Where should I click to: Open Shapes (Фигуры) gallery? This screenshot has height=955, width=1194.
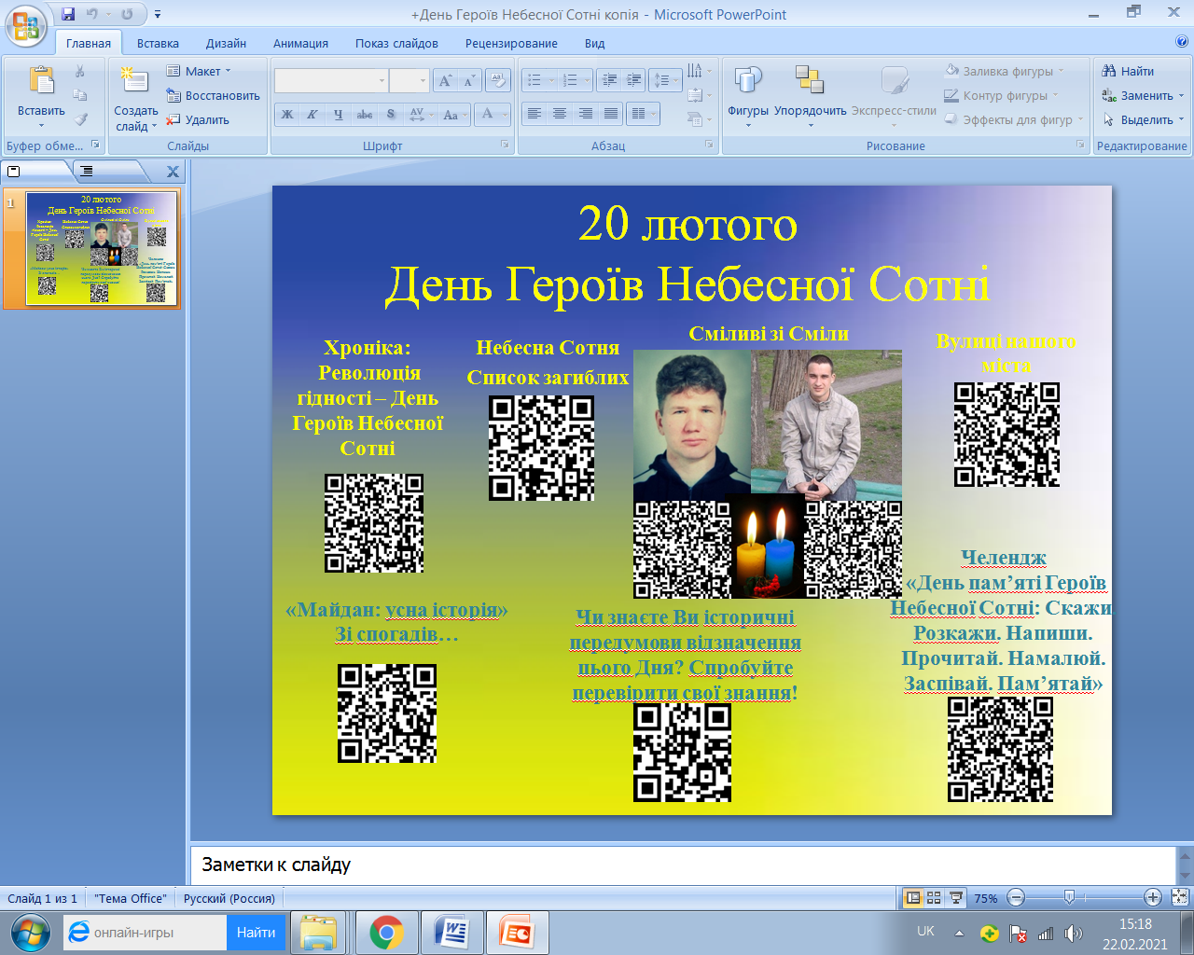(748, 94)
